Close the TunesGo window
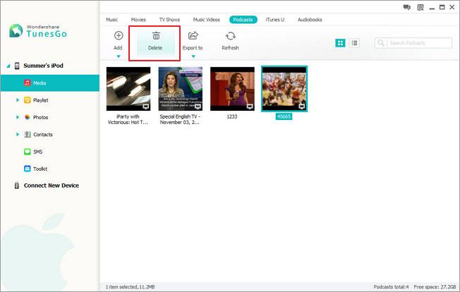 click(452, 7)
